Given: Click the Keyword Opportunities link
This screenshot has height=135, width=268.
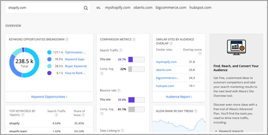Looking at the screenshot, I should pos(49,97).
